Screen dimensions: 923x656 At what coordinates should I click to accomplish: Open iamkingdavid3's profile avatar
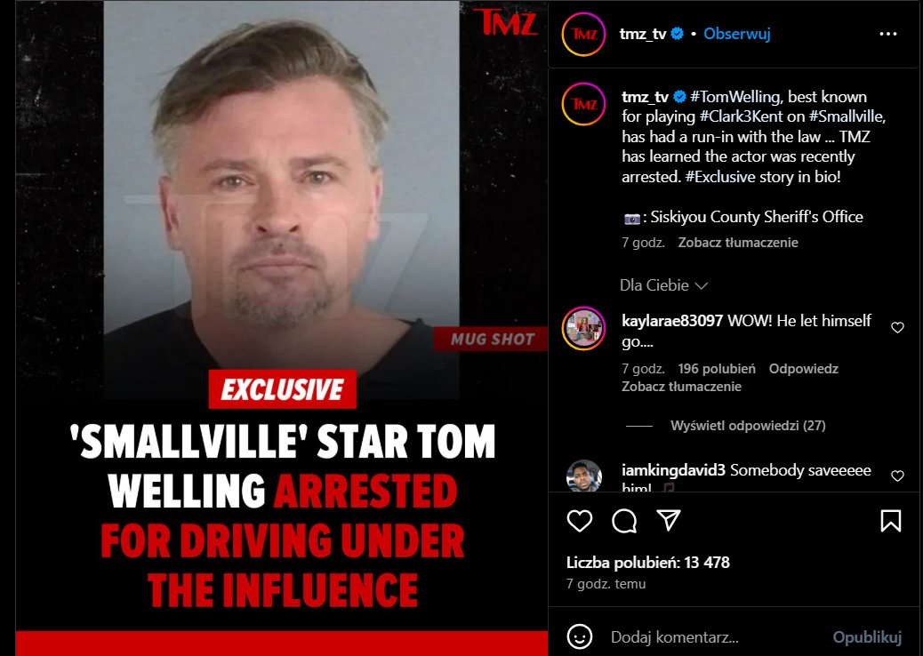click(x=583, y=476)
